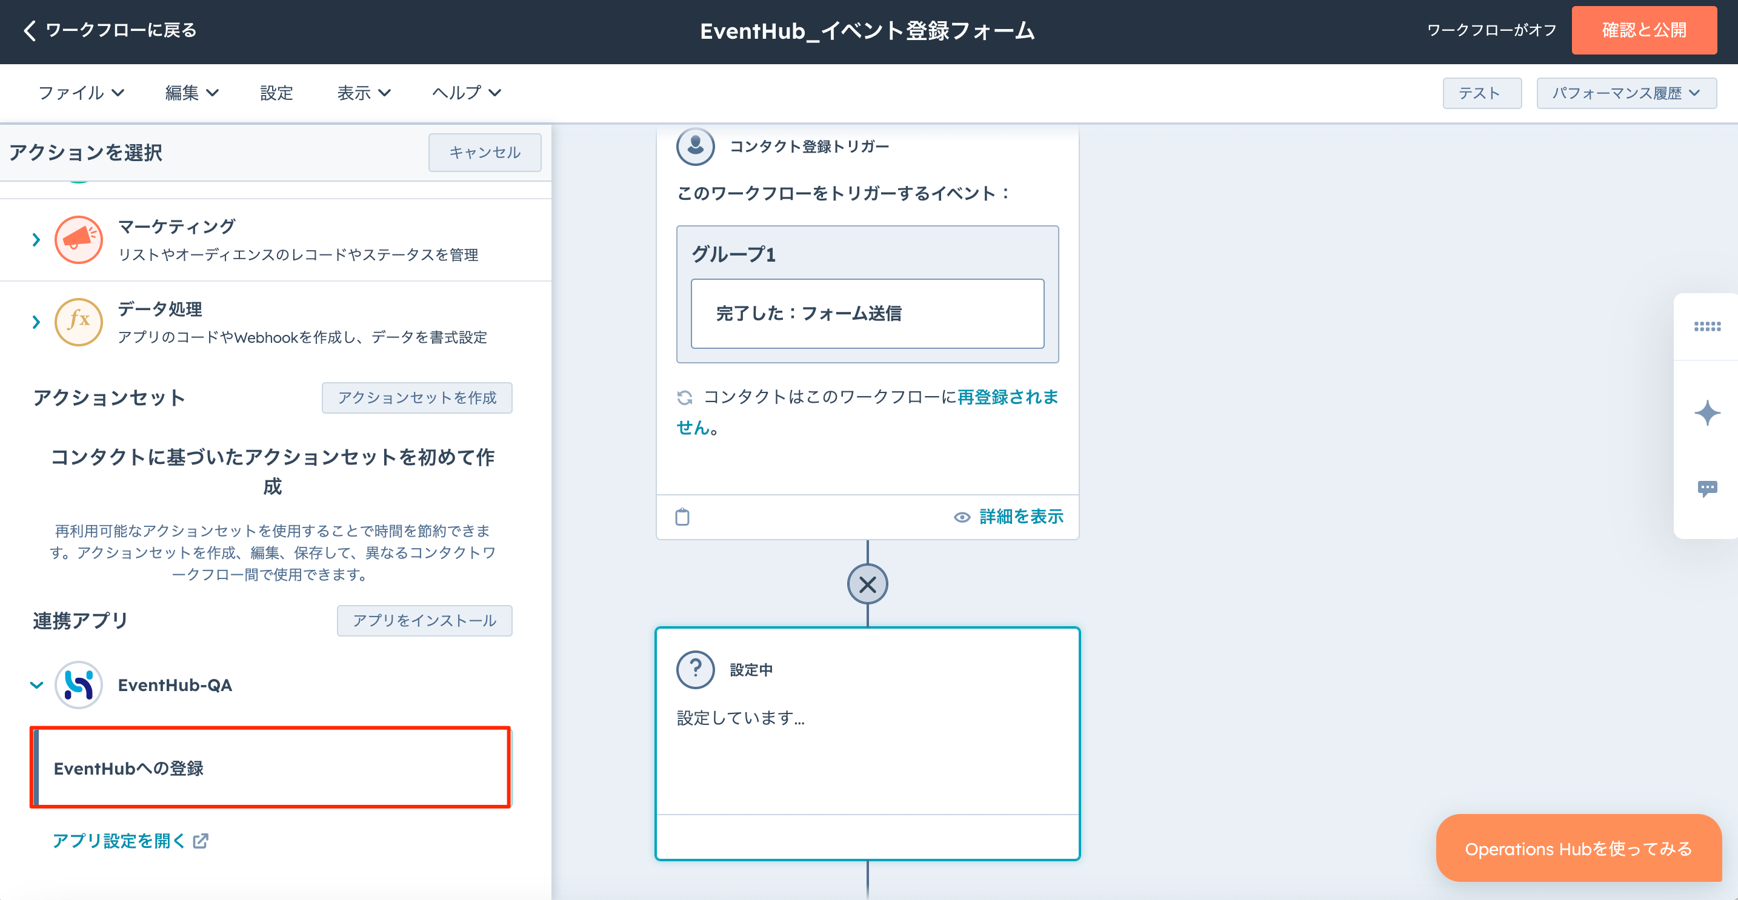This screenshot has height=900, width=1738.
Task: Click the eye icon beside 詳細を表示
Action: pyautogui.click(x=962, y=517)
